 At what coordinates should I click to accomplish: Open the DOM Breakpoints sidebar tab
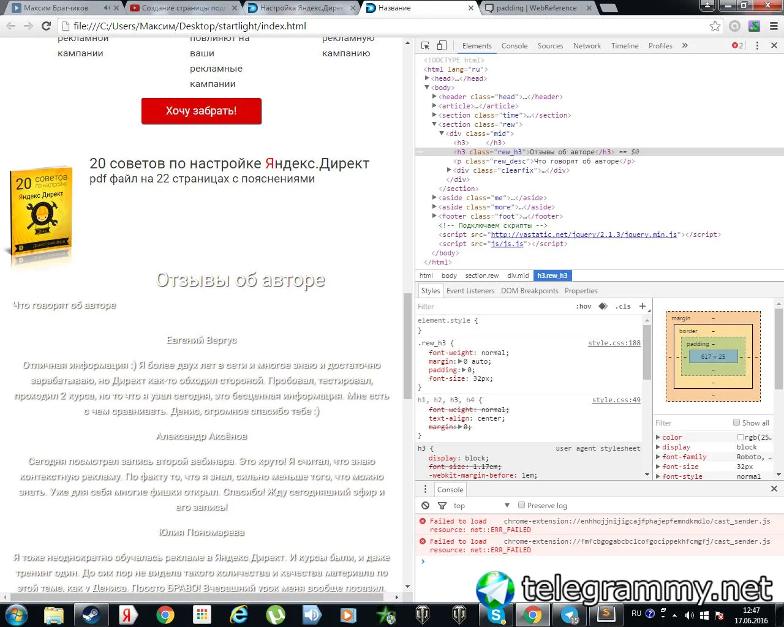tap(530, 291)
